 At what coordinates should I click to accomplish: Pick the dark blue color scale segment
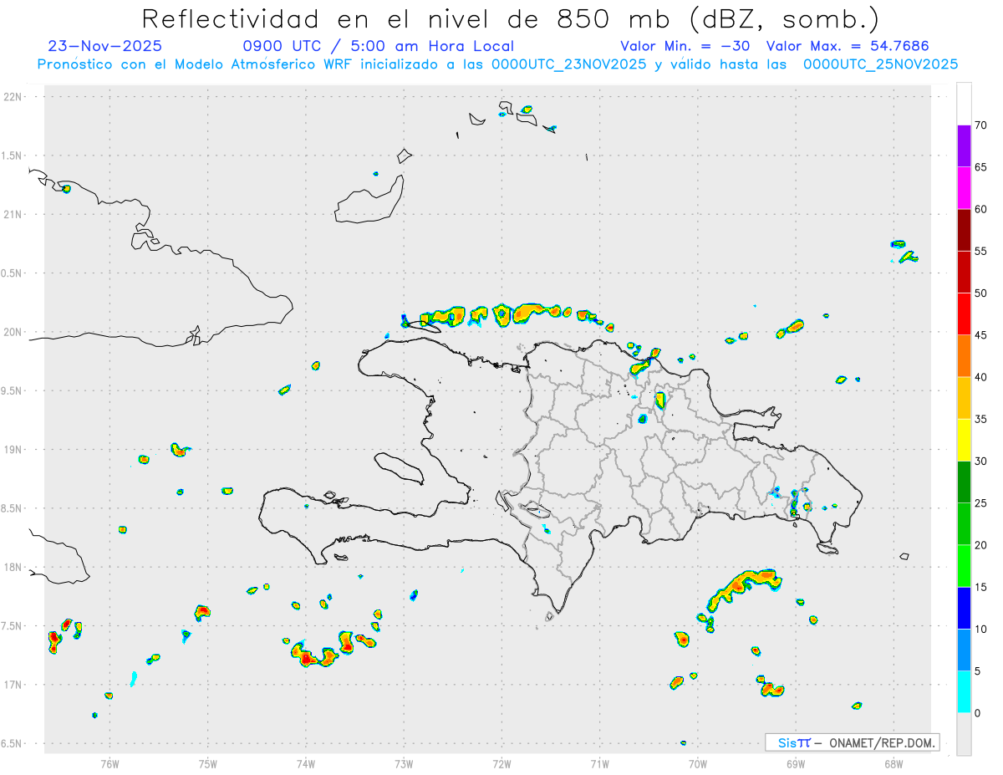pos(964,608)
